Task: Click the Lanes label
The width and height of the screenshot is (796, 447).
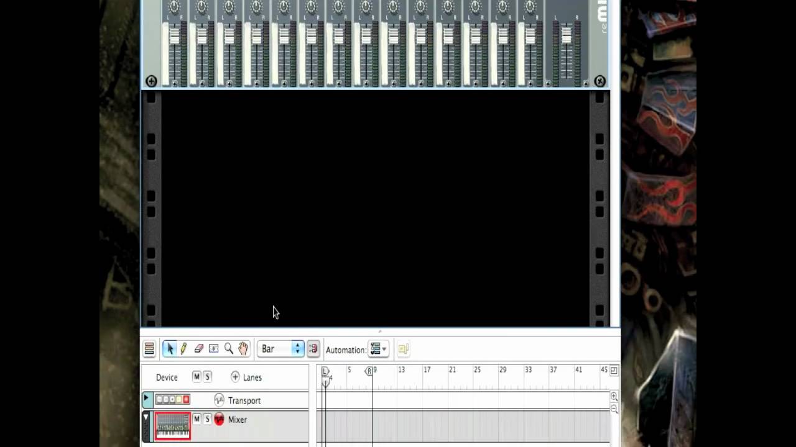Action: click(x=252, y=377)
